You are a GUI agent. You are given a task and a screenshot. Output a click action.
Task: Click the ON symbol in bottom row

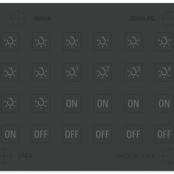point(10,134)
